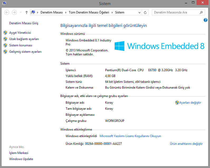Minimize the Sistem window
The image size is (210, 168).
coord(186,3)
